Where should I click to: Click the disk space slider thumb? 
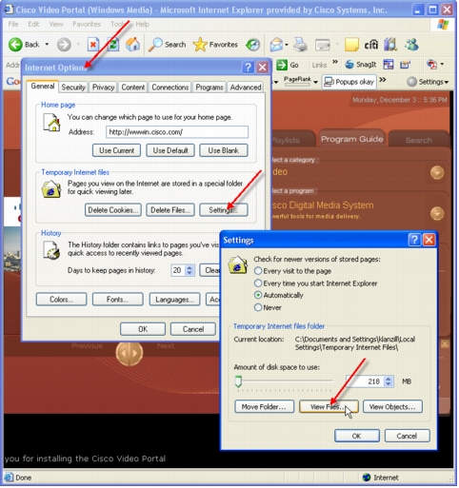tap(238, 381)
